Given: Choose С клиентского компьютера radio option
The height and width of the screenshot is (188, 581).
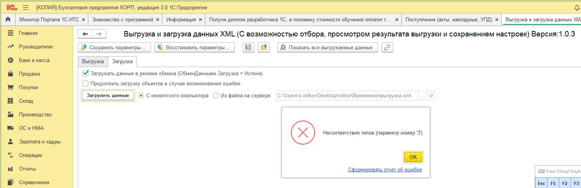Looking at the screenshot, I should [141, 95].
